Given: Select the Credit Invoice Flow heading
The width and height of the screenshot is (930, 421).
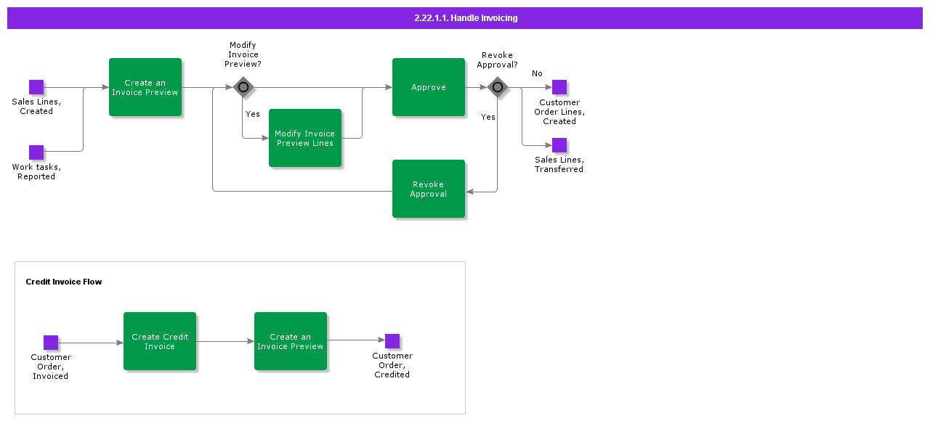Looking at the screenshot, I should click(64, 282).
